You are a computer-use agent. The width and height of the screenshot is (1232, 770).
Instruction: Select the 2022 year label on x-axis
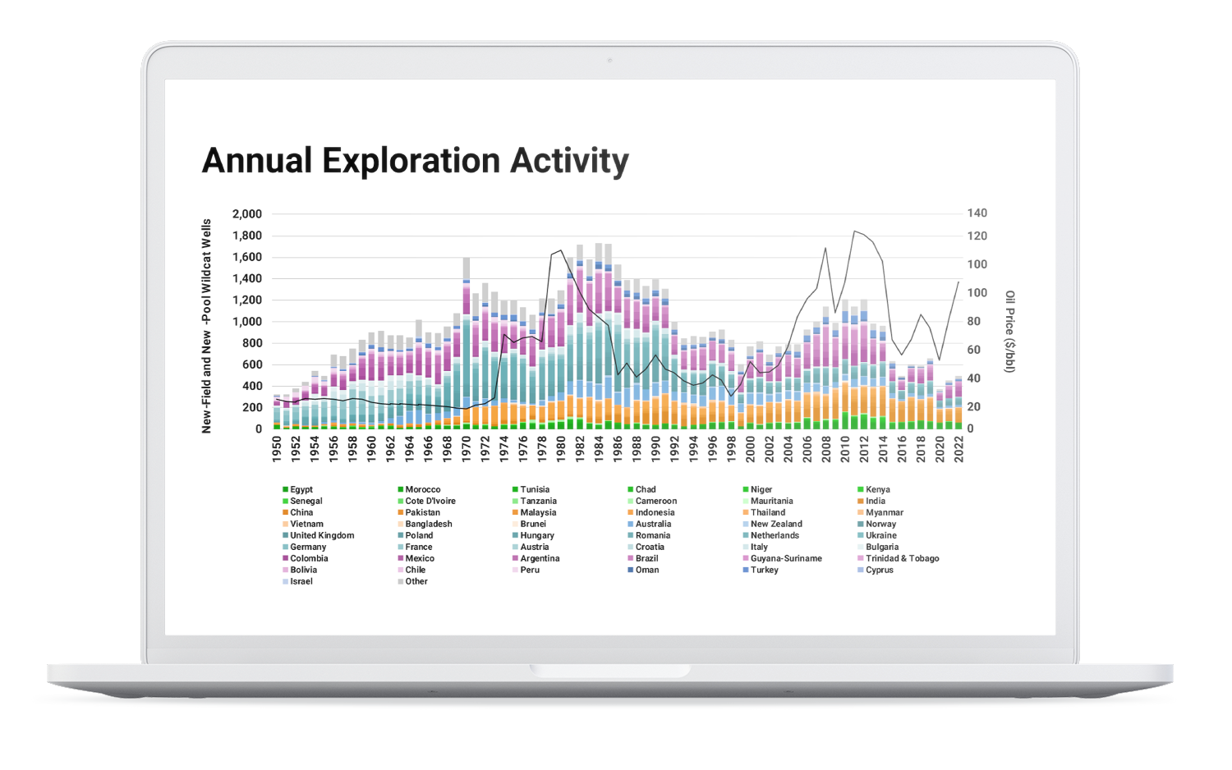click(x=958, y=449)
